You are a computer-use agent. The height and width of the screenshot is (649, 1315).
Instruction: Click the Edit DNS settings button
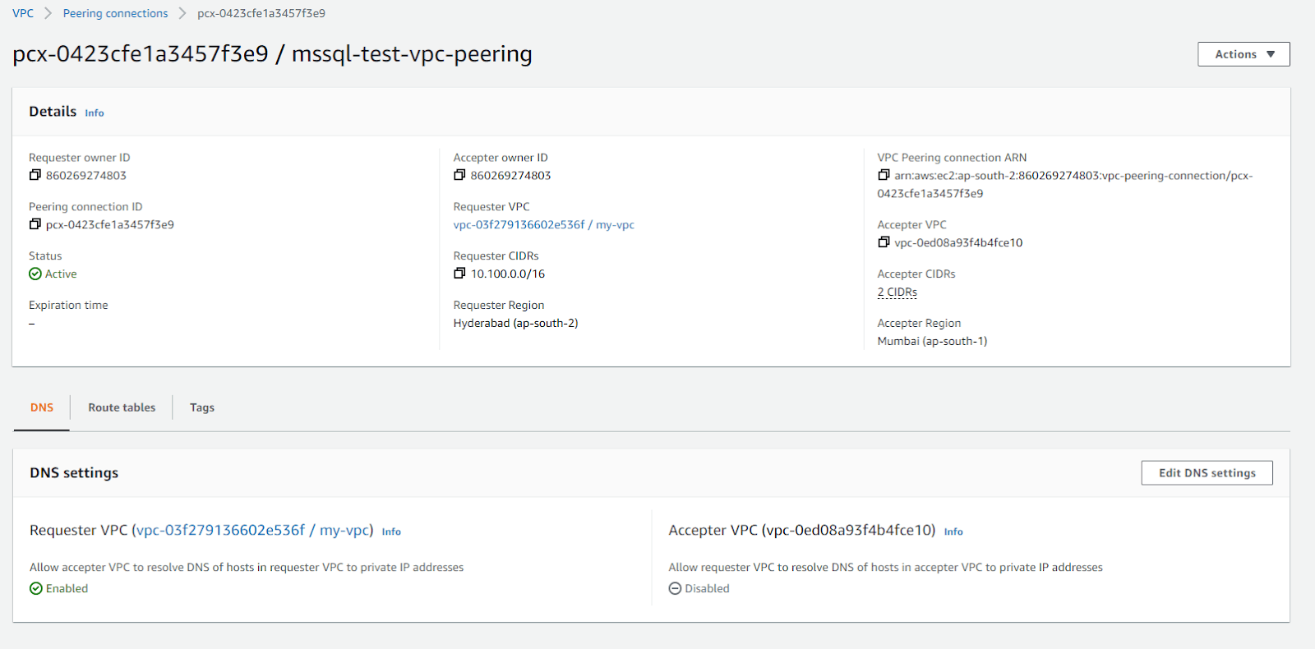(x=1207, y=473)
